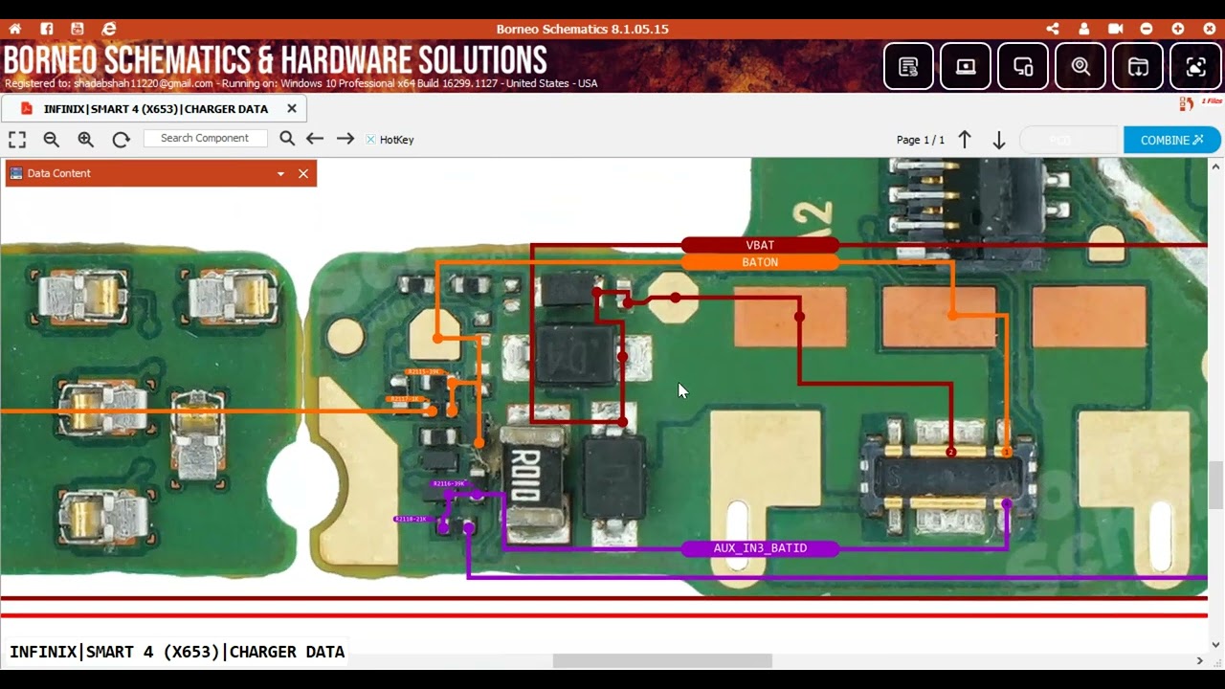This screenshot has width=1225, height=689.
Task: Click the R2116-39K resistor label
Action: point(448,484)
